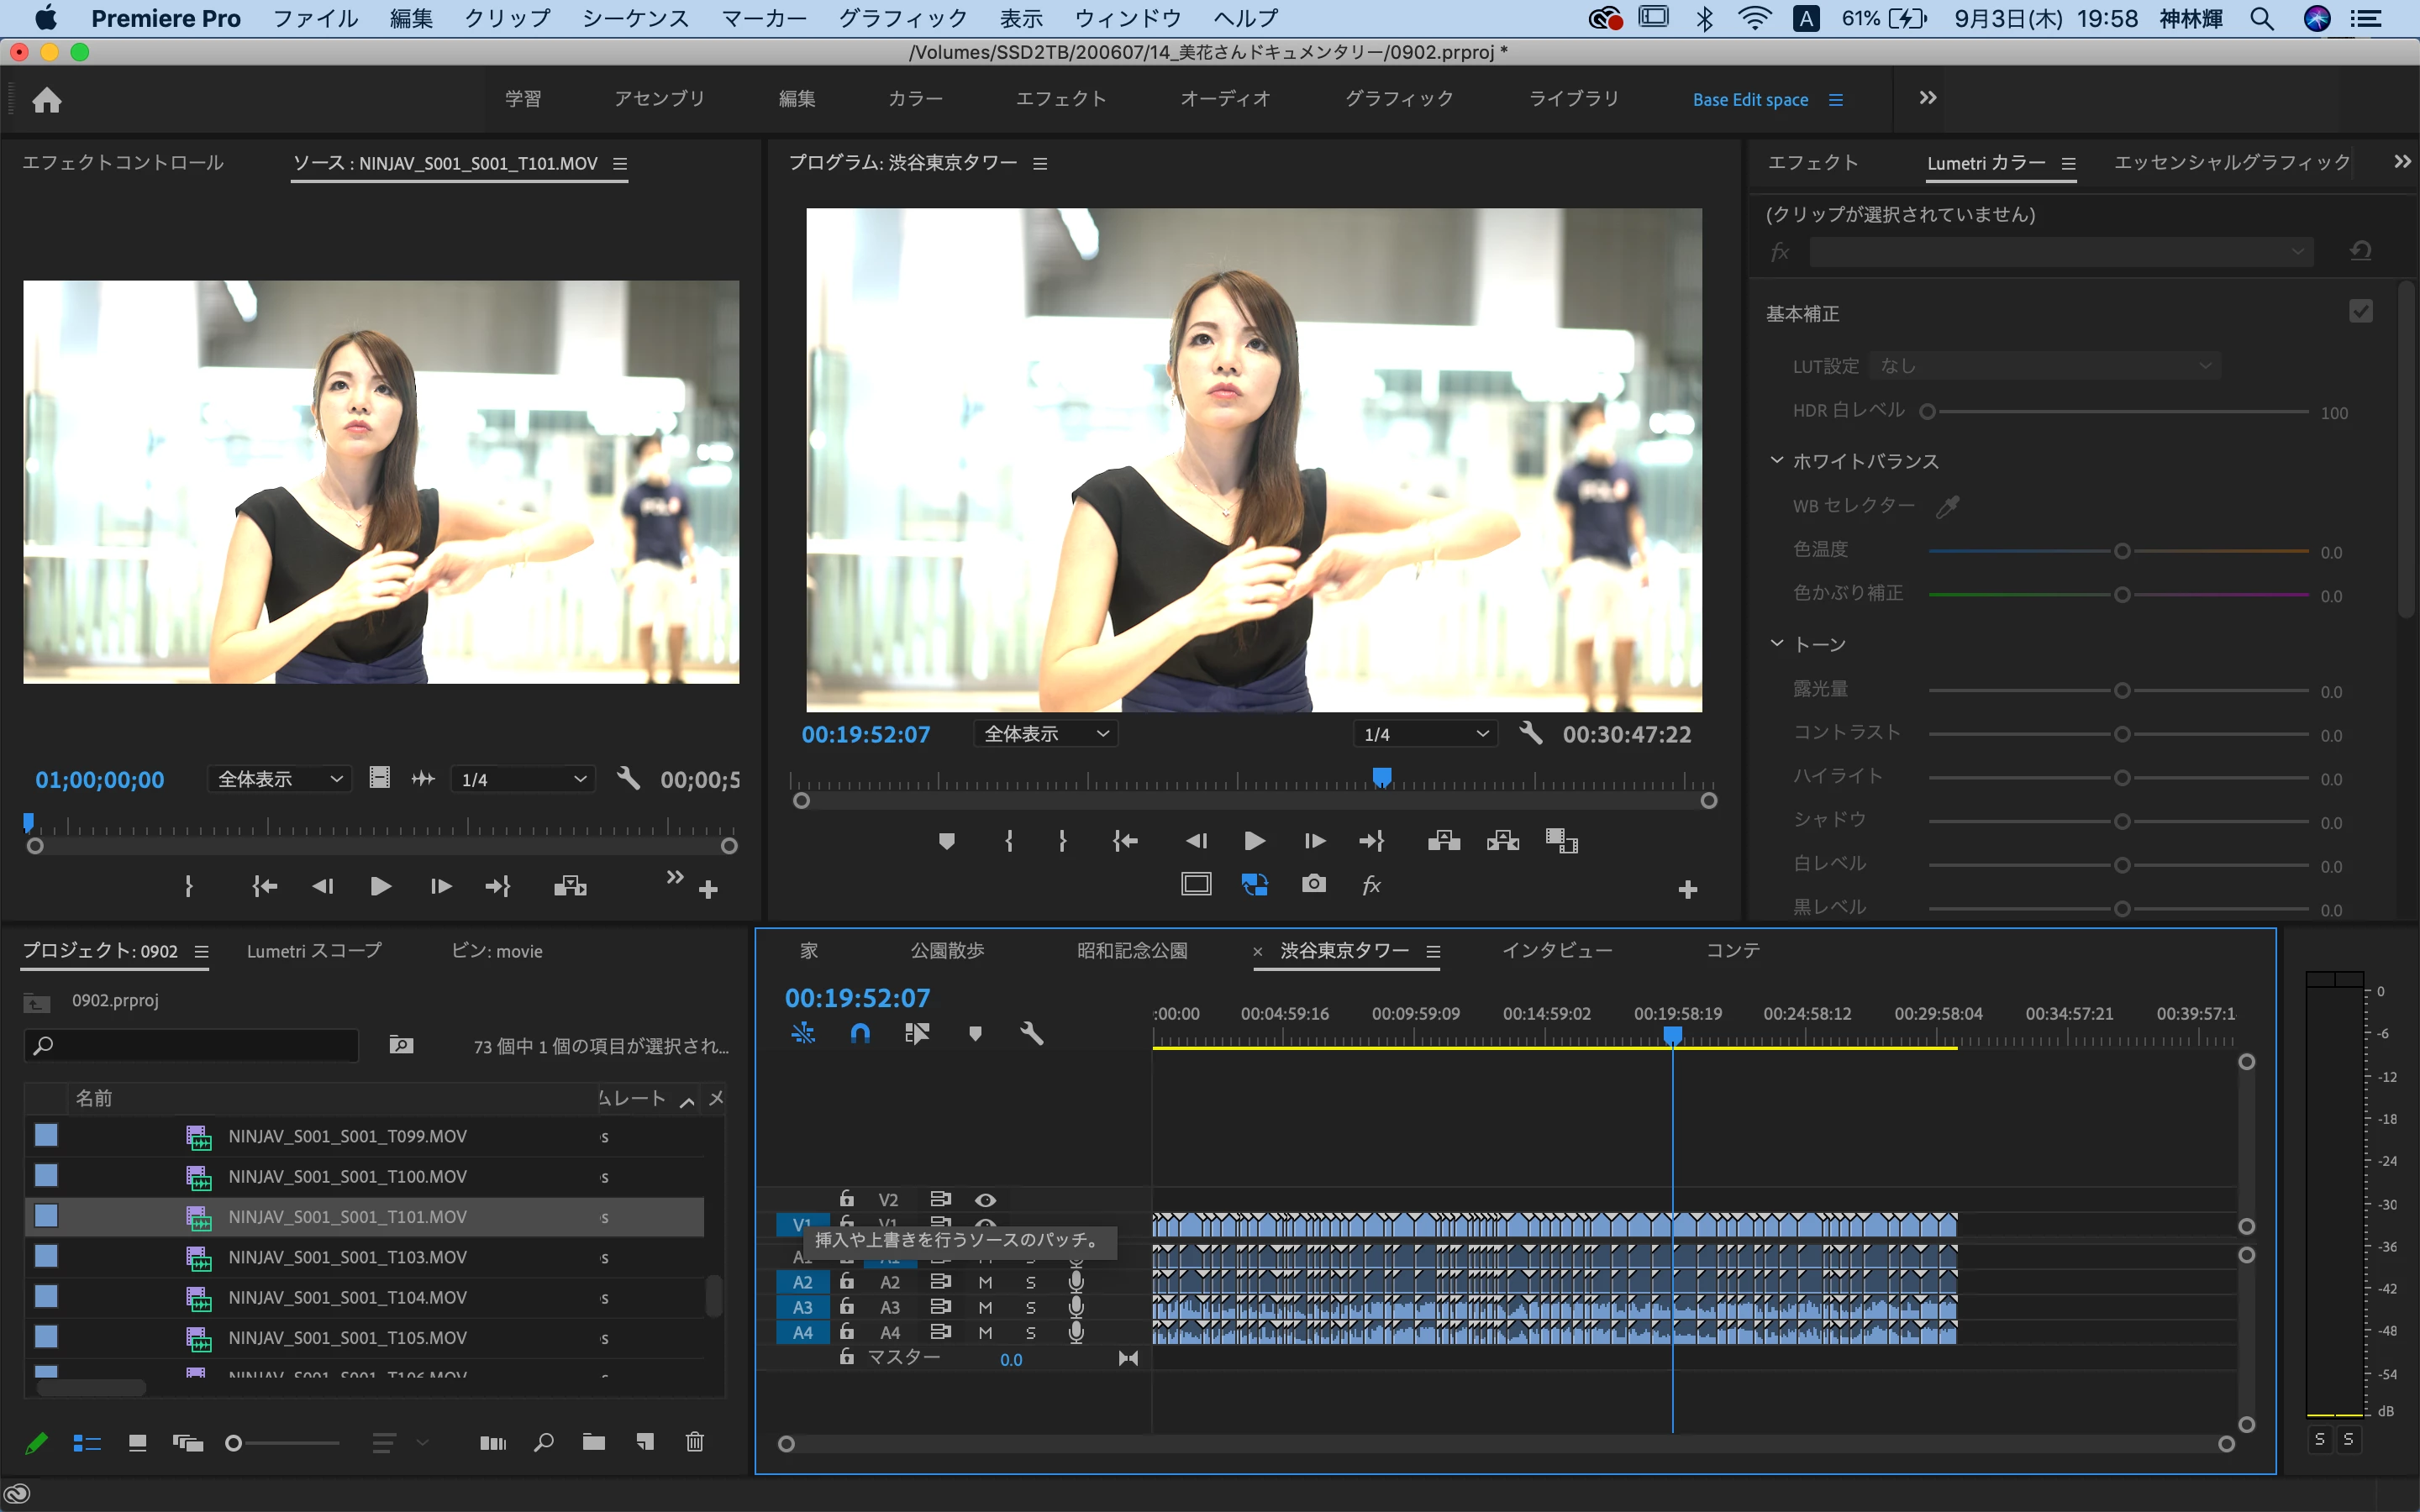Image resolution: width=2420 pixels, height=1512 pixels.
Task: Toggle V2 track output eye
Action: [985, 1199]
